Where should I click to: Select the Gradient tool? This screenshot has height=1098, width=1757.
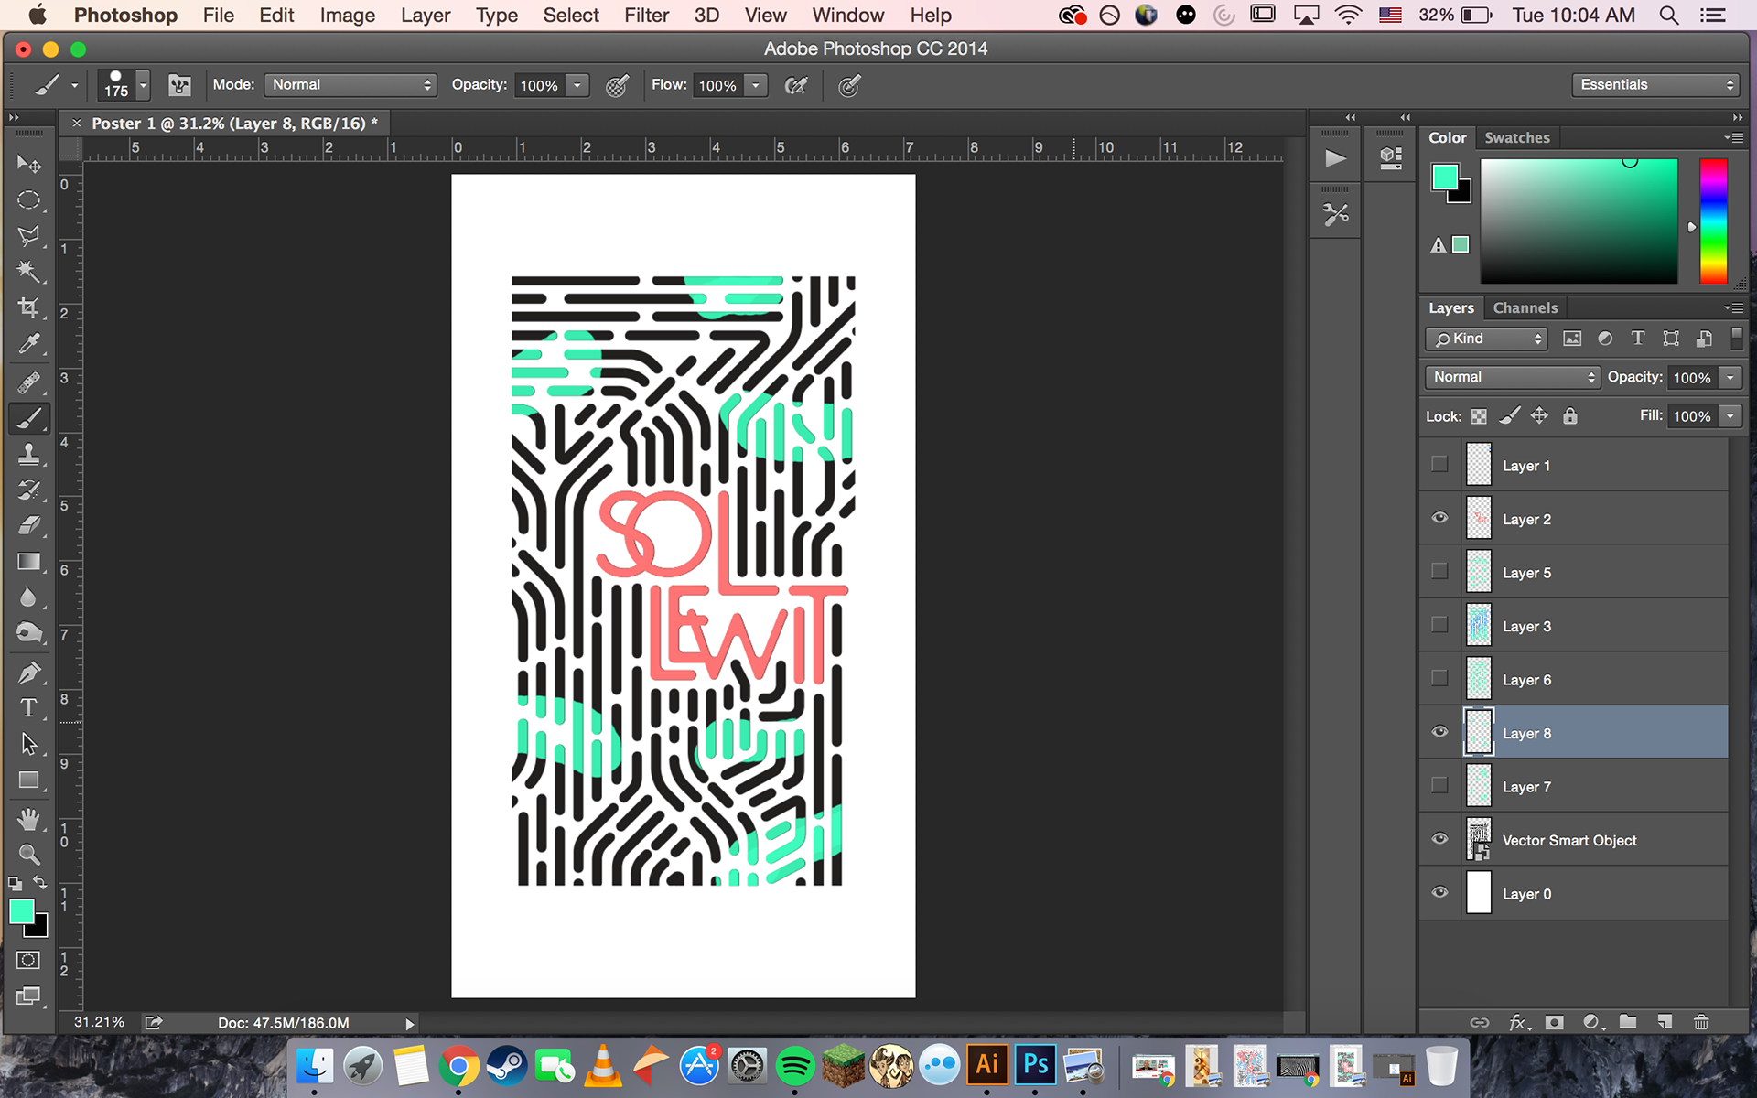28,562
